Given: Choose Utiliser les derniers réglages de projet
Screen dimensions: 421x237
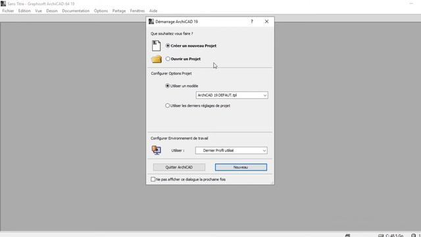Looking at the screenshot, I should point(167,106).
